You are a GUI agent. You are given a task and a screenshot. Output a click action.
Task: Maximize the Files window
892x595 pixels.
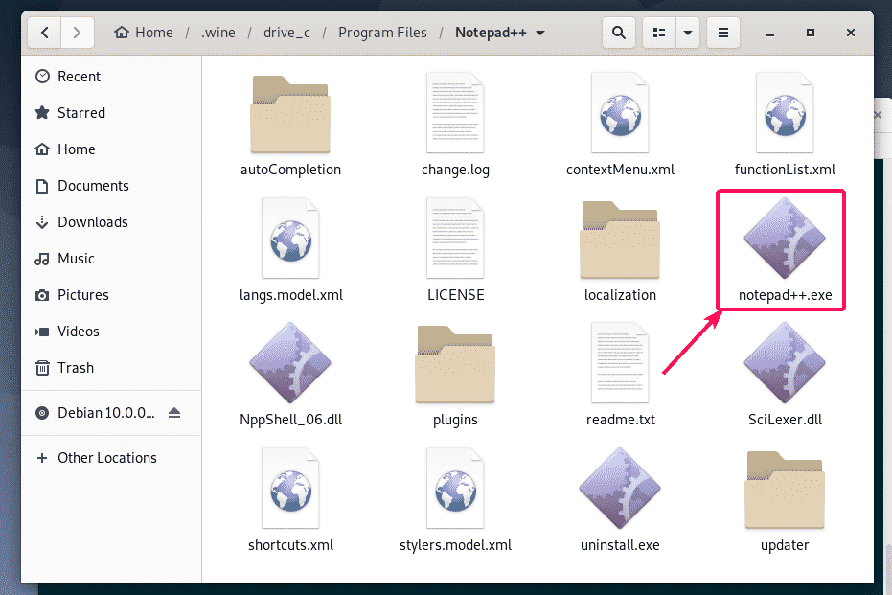click(811, 33)
